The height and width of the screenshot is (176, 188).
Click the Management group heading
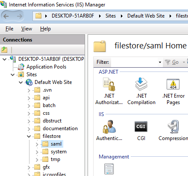pos(114,157)
